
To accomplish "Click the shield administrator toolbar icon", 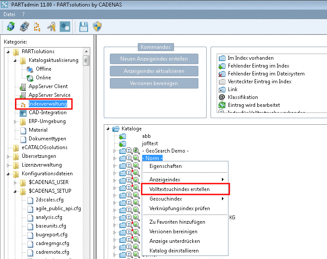I will (97, 27).
